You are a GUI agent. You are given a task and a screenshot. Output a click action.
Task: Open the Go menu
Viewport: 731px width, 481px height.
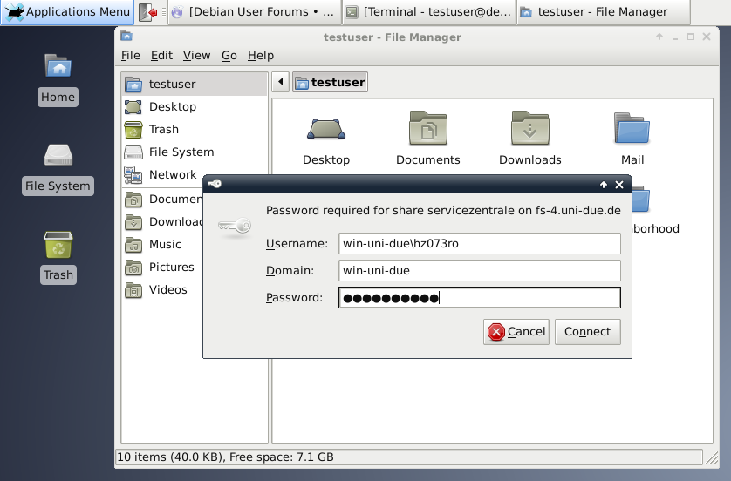tap(229, 55)
